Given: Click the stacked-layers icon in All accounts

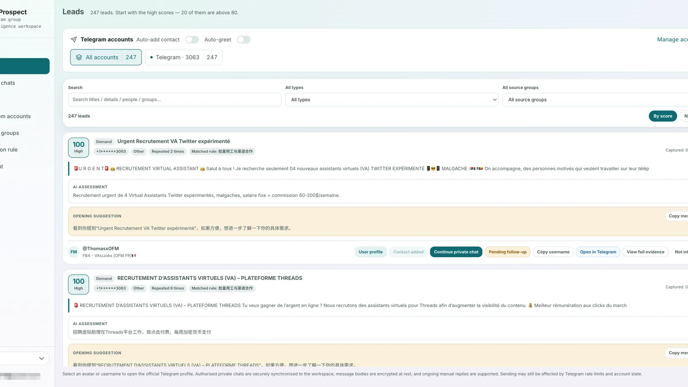Looking at the screenshot, I should click(79, 57).
